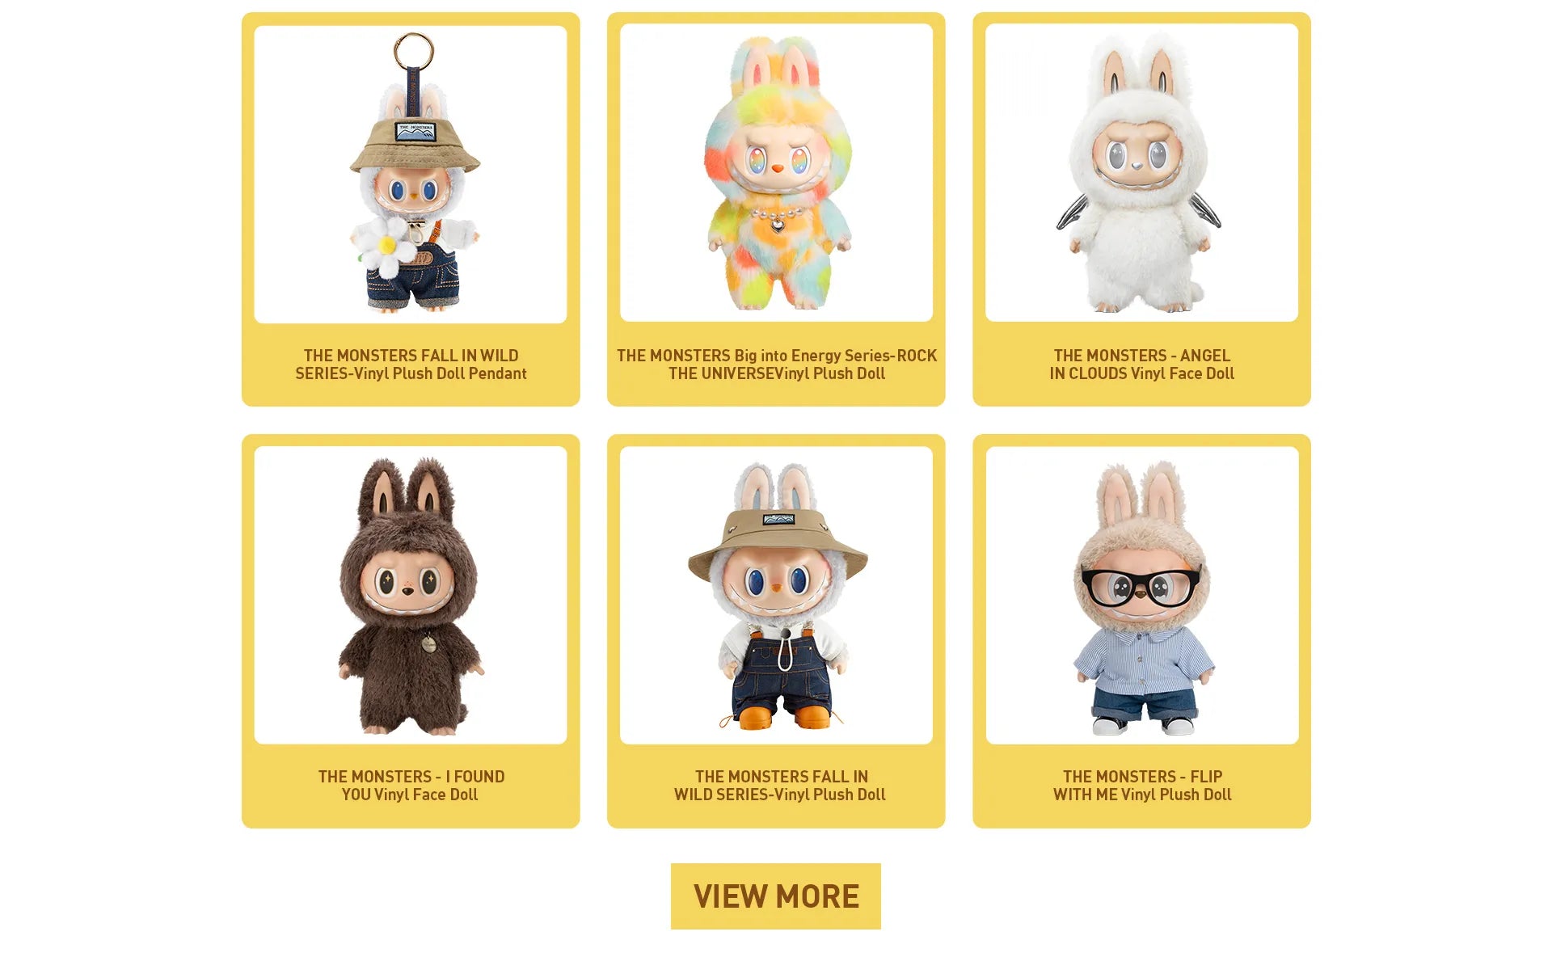Open the Flip With Me Vinyl Plush Doll title
Screen dimensions: 1552x957
coord(1142,786)
